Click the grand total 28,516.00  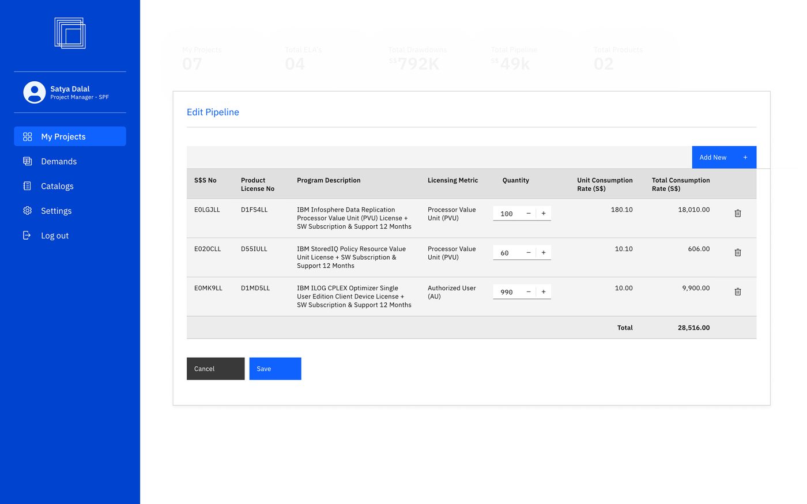pyautogui.click(x=694, y=328)
